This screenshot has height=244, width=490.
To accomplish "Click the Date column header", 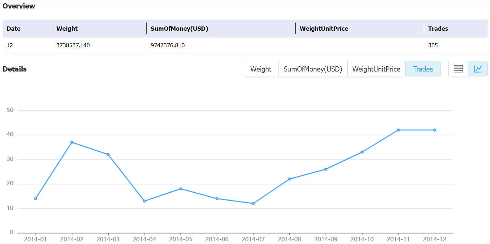I will coord(14,29).
